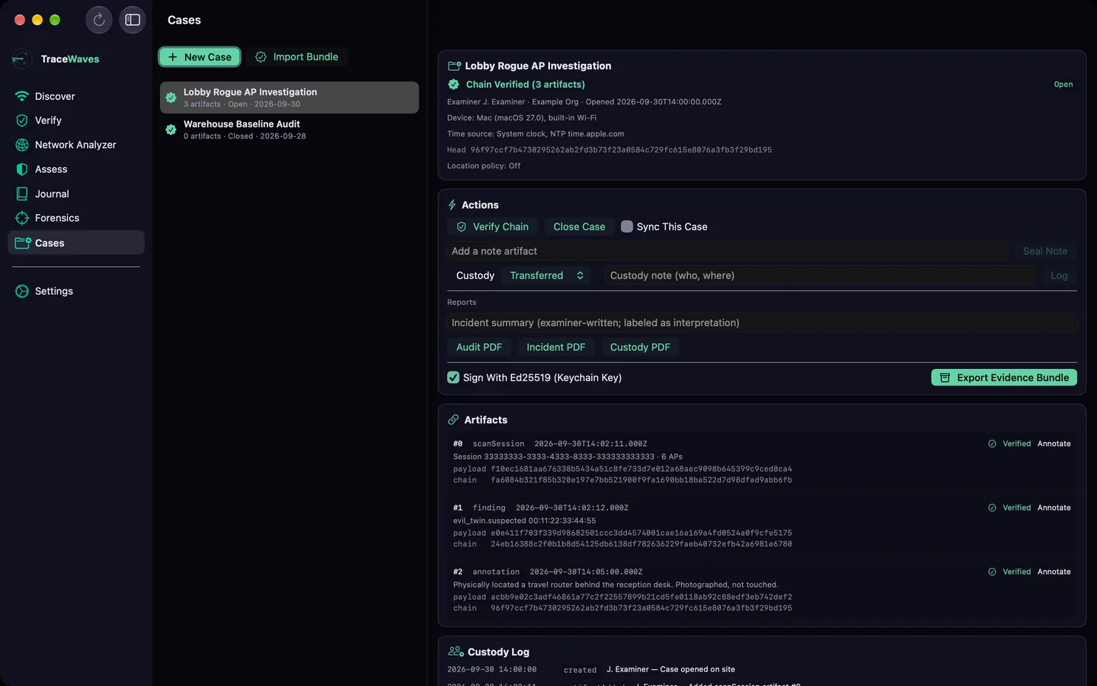Open Forensics via its crosshair icon
Viewport: 1097px width, 686px height.
22,218
